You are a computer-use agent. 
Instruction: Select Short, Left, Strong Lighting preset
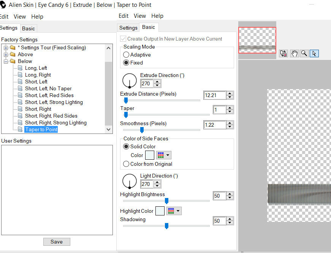pos(54,102)
